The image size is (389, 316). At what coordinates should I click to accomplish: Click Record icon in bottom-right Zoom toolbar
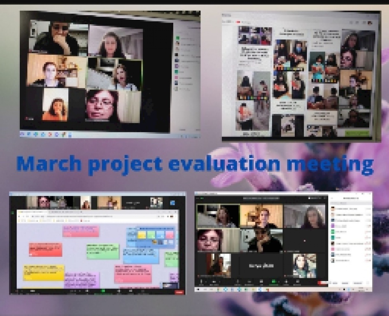point(285,282)
